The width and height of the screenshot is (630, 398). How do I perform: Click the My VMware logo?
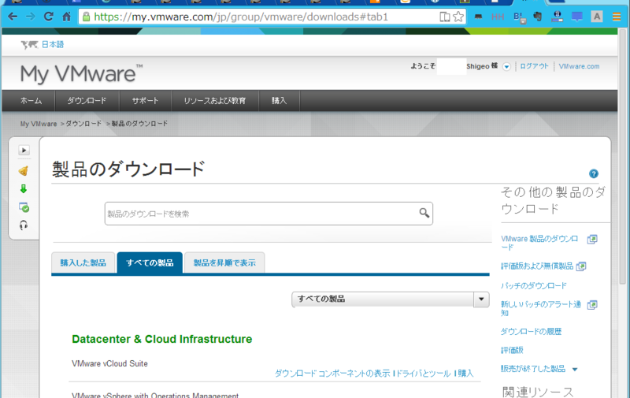82,73
